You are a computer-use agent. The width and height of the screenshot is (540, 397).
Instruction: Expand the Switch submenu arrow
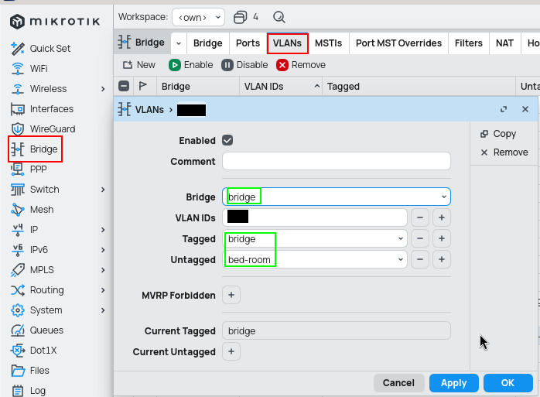[x=103, y=190]
